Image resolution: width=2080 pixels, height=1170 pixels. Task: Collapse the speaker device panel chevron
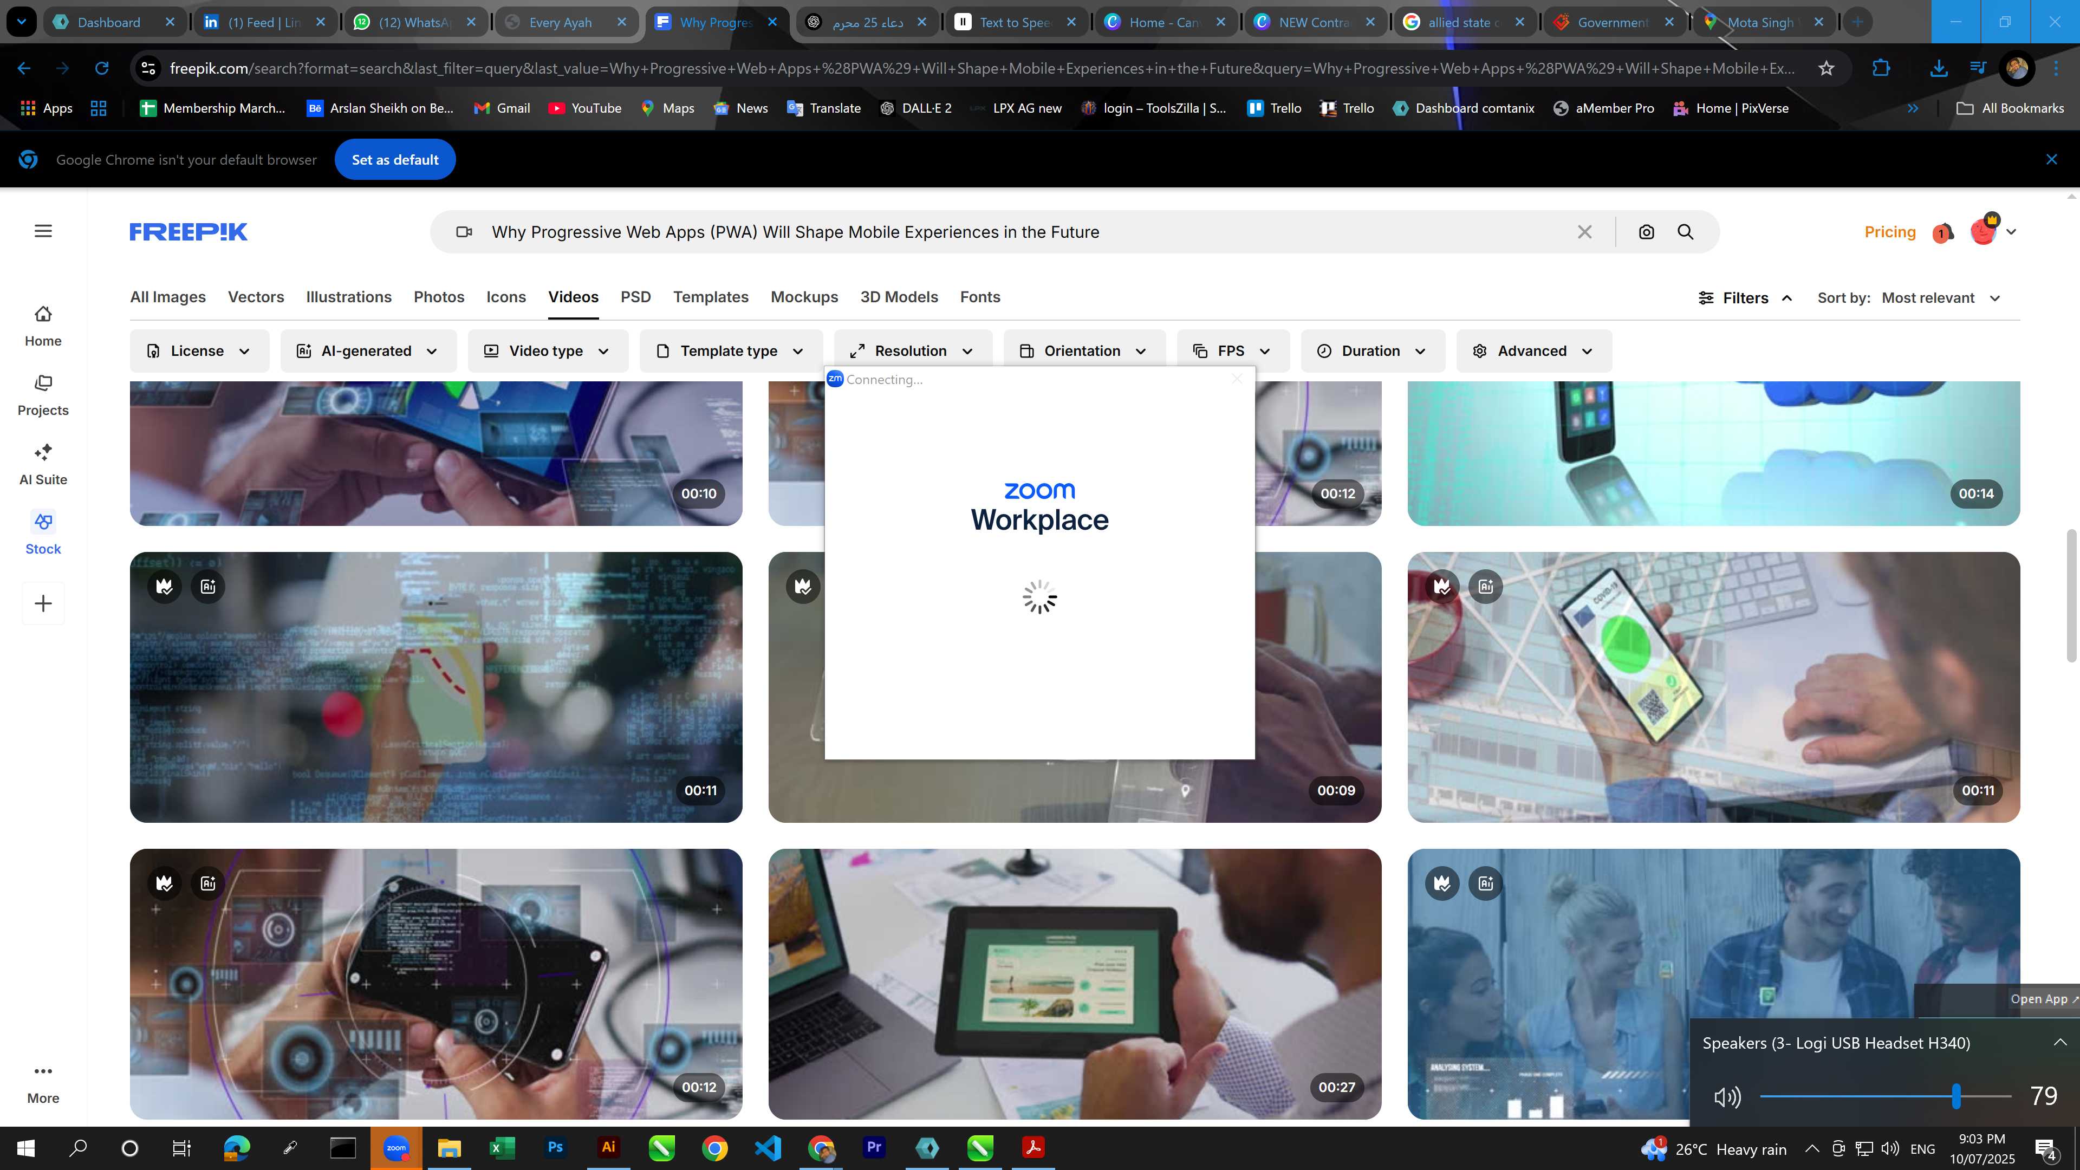click(x=2060, y=1042)
